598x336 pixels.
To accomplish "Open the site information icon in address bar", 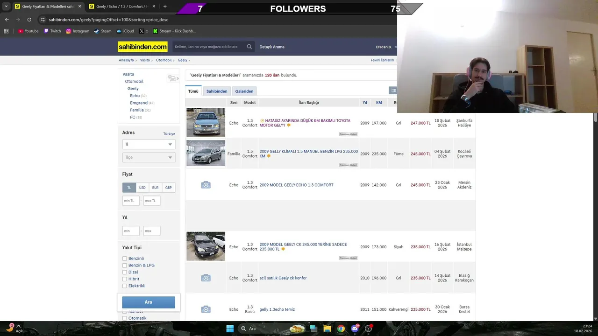I will [43, 20].
